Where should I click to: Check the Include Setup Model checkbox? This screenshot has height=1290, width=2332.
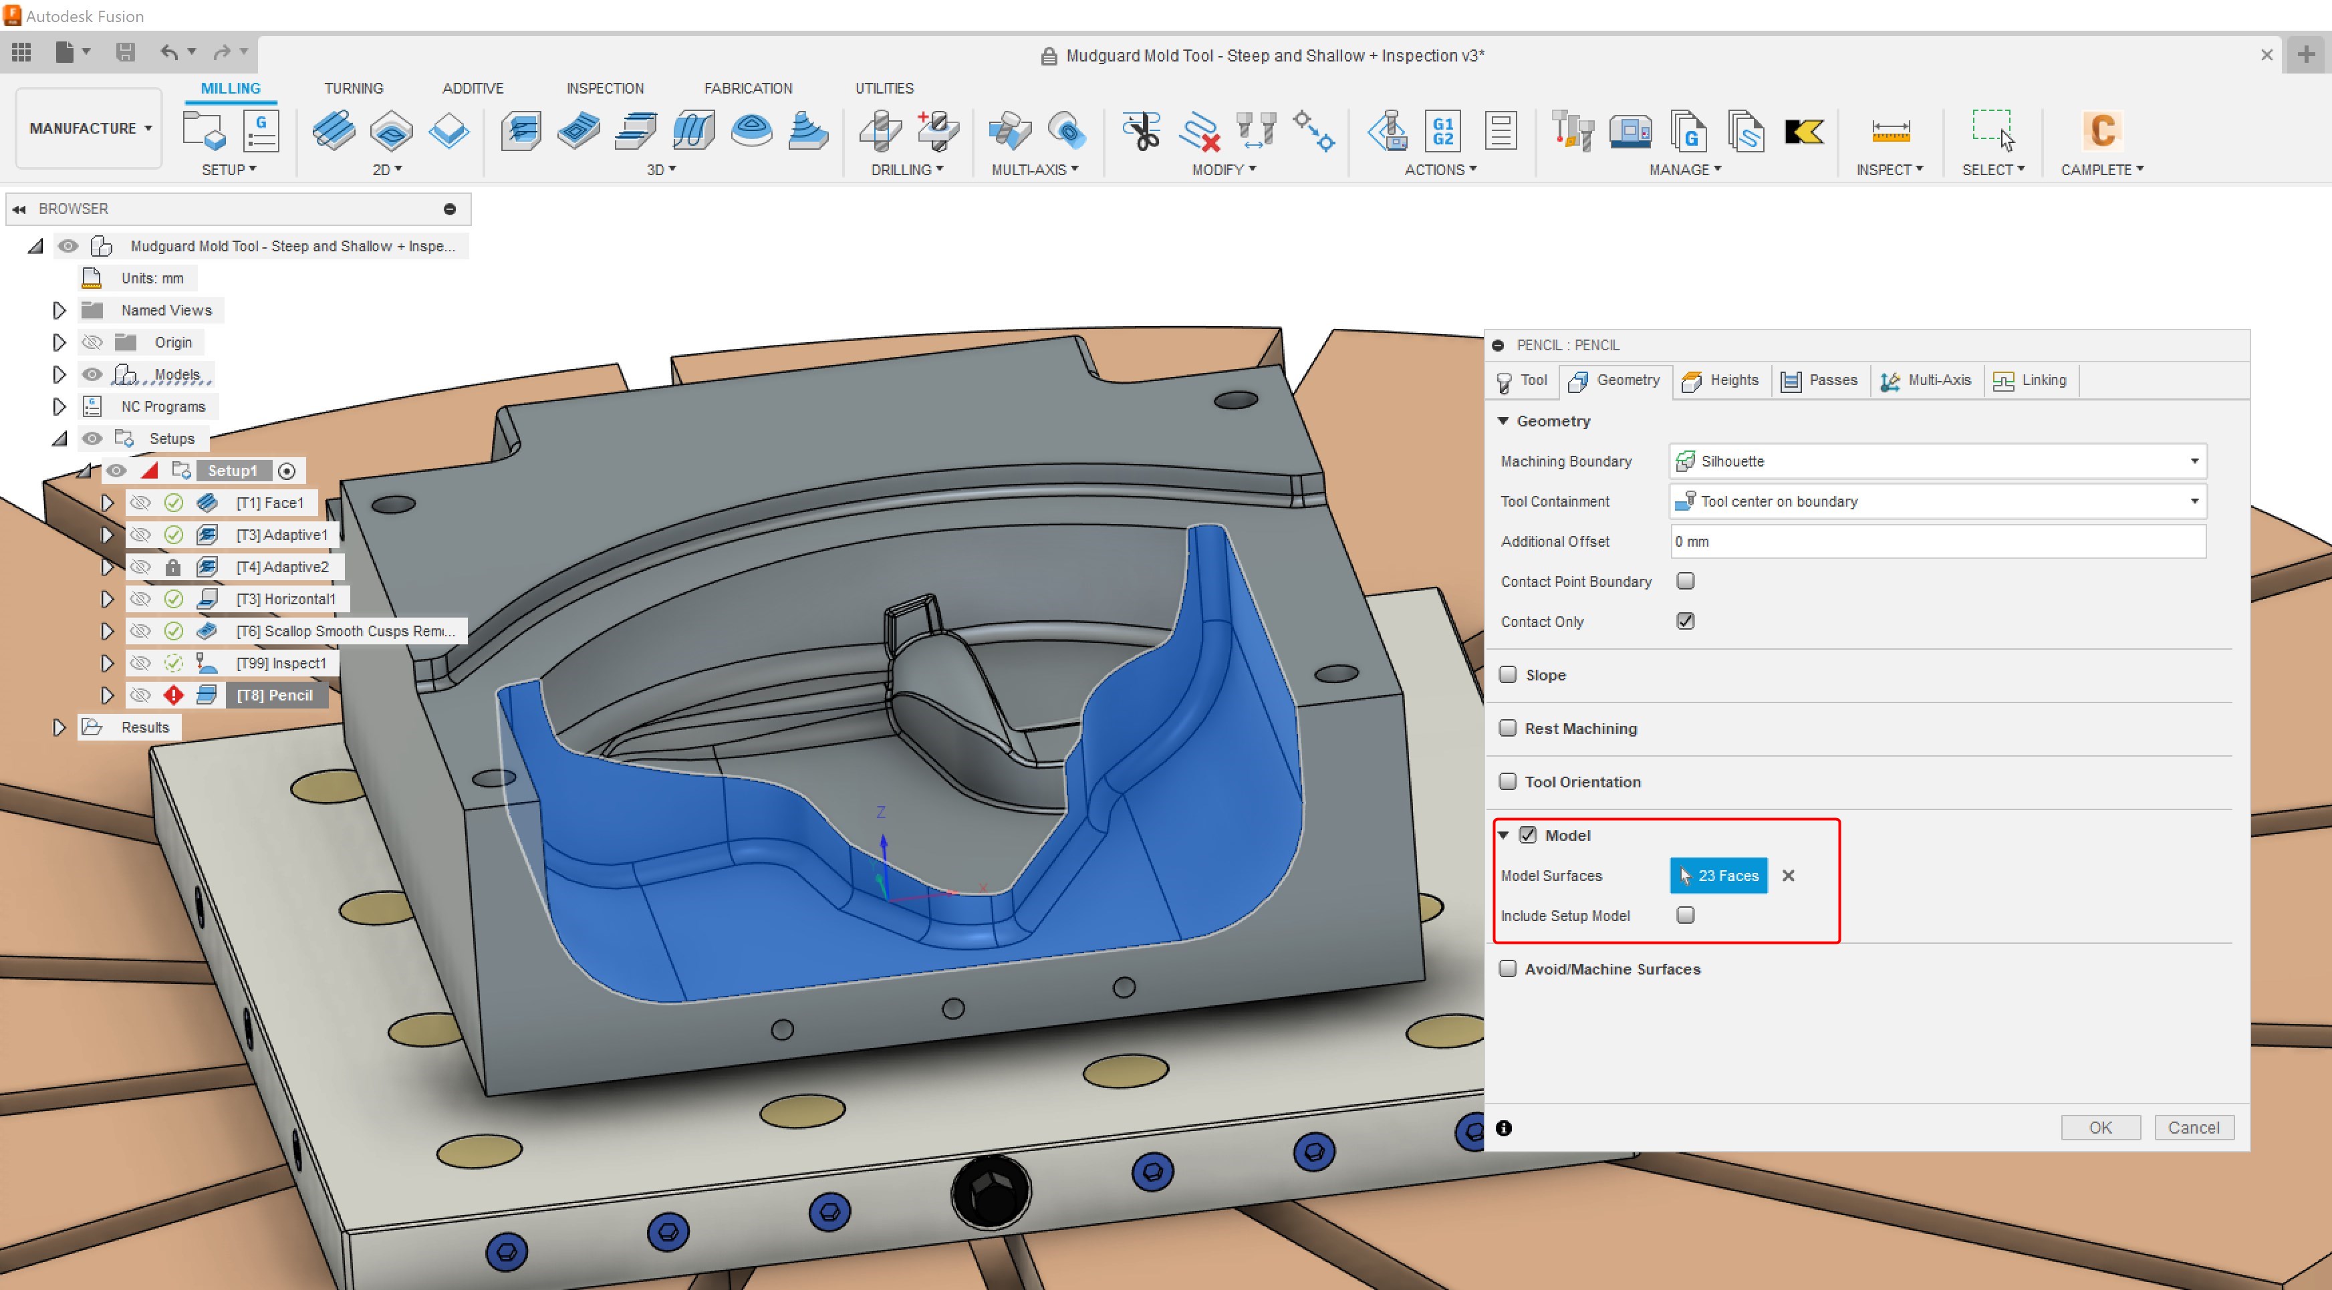click(1685, 915)
